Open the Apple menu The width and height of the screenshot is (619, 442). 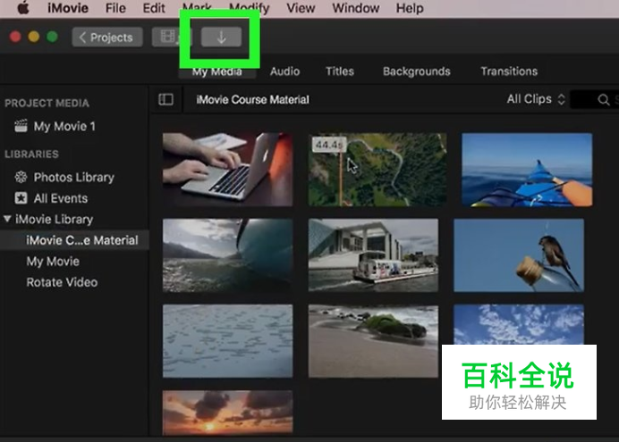pos(23,8)
